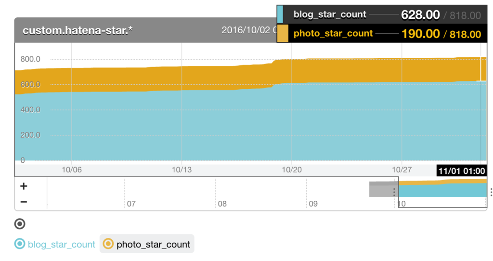Click the 10/06 date axis label
Viewport: 493px width, 261px height.
(x=72, y=170)
